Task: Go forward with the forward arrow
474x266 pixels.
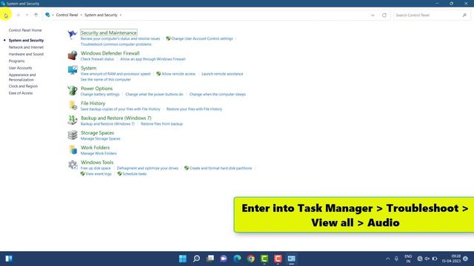Action: (x=18, y=15)
